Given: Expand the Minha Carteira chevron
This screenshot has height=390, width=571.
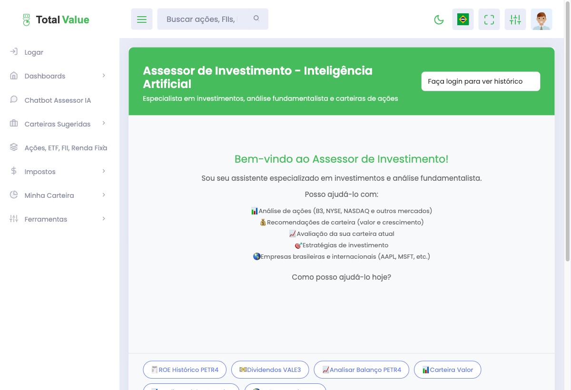Looking at the screenshot, I should point(104,195).
